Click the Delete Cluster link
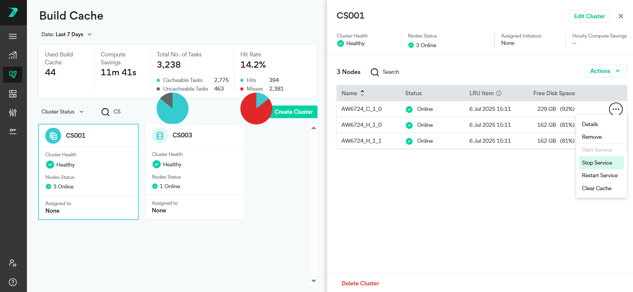Image resolution: width=633 pixels, height=292 pixels. (x=360, y=283)
